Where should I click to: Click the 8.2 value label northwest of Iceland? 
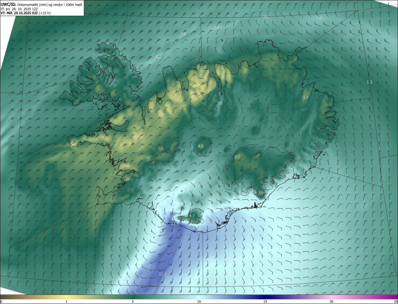(x=158, y=57)
